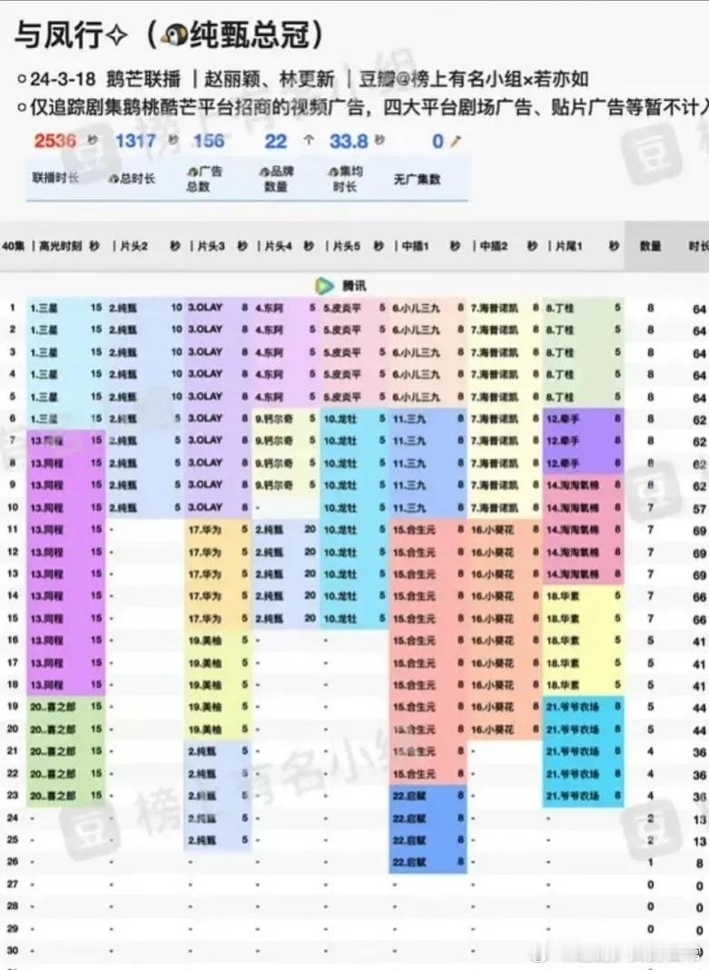
Task: Click the 40集 header cell
Action: [x=14, y=246]
